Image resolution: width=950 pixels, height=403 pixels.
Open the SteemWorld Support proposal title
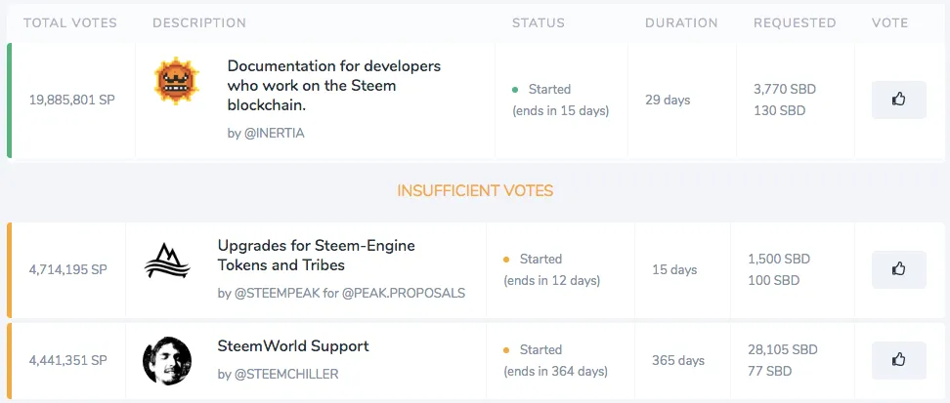(293, 346)
